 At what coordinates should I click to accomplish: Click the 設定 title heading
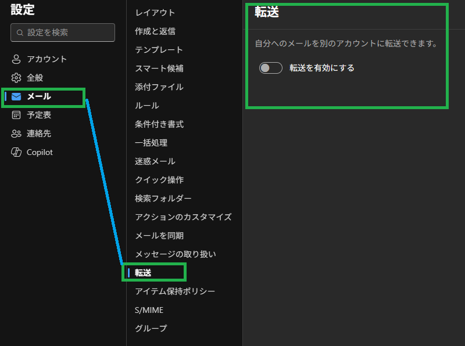pyautogui.click(x=23, y=10)
